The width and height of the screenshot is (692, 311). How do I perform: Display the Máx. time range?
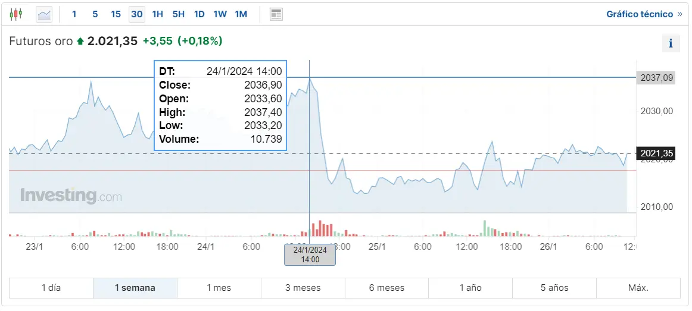(638, 288)
